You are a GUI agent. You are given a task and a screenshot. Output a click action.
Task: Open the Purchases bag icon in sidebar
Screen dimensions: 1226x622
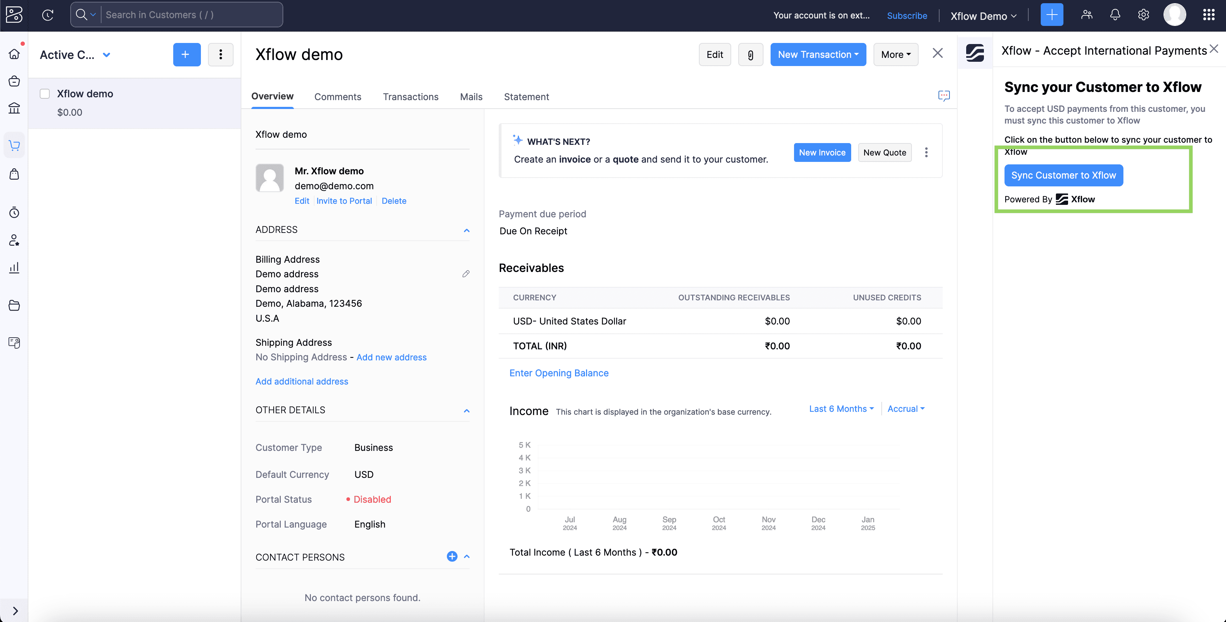click(14, 174)
